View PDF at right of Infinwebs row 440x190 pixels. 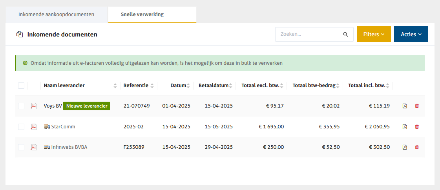coord(405,147)
